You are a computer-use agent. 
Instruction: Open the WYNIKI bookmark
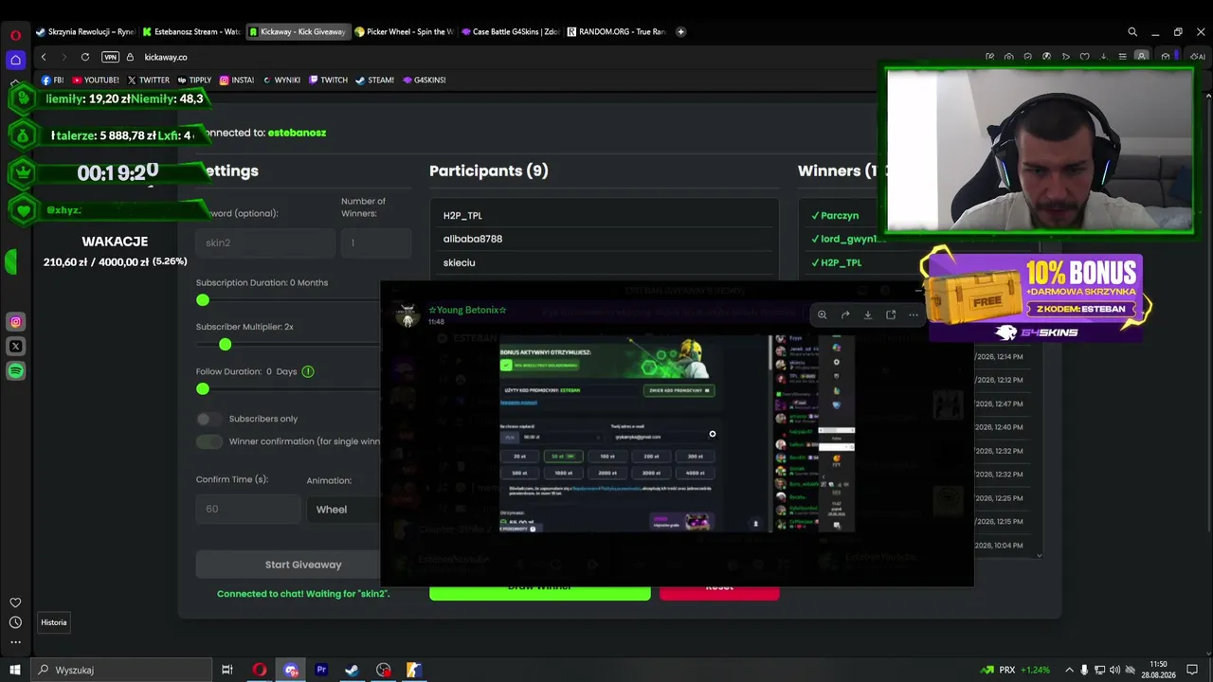(x=281, y=80)
